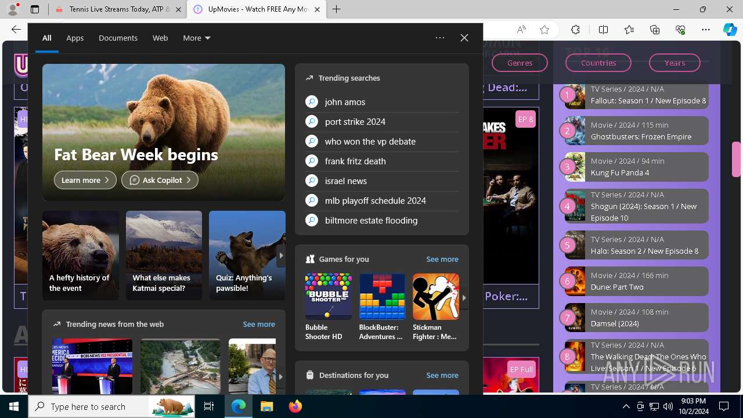Click the taskbar search box
The width and height of the screenshot is (743, 418).
(111, 406)
